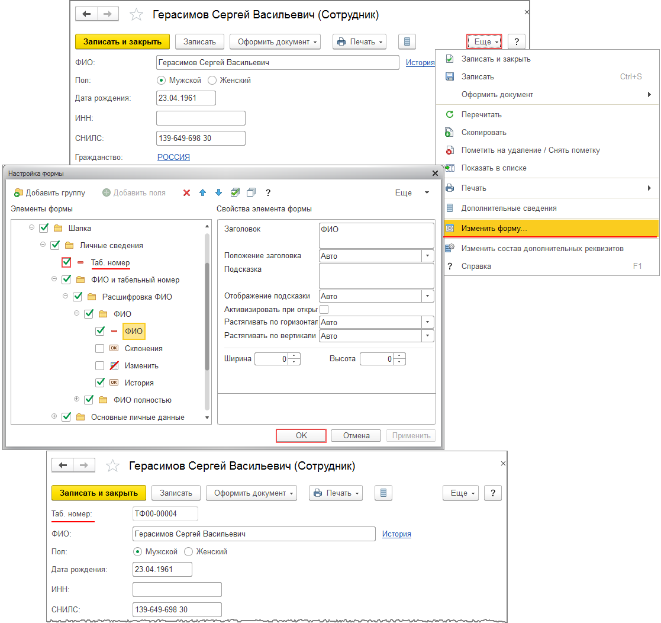Click uncheck all elements icon

251,193
